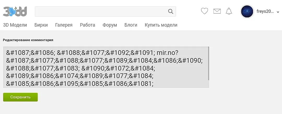282x114 pixels.
Task: Navigate to the Работа section
Action: tap(87, 25)
